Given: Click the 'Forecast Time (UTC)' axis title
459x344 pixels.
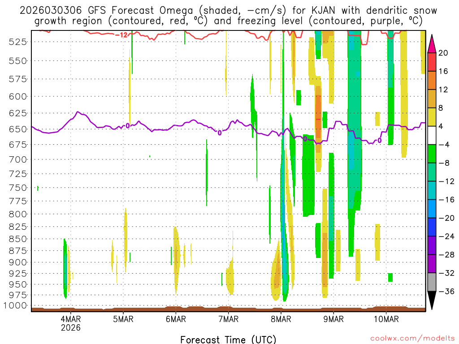Looking at the screenshot, I should click(228, 340).
